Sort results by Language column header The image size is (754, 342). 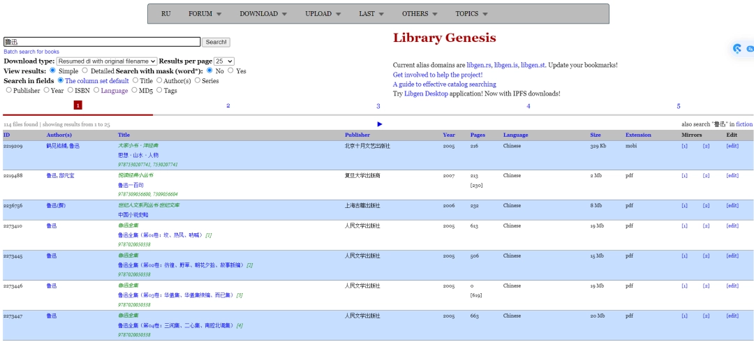click(x=515, y=135)
